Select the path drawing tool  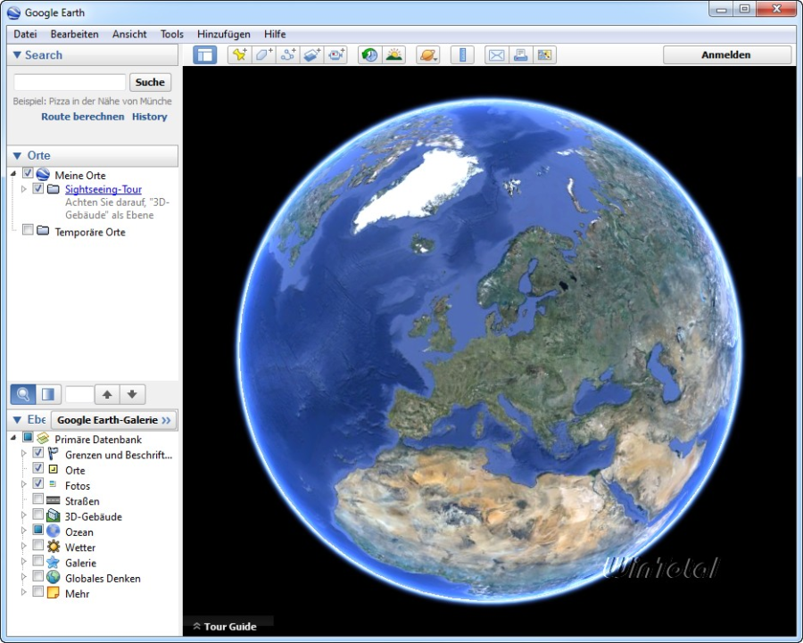[287, 54]
